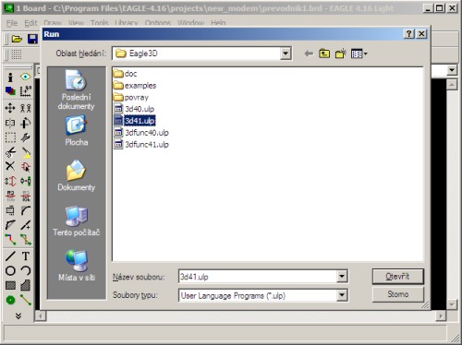Select the Replace tool
462x345 pixels.
[x=26, y=181]
